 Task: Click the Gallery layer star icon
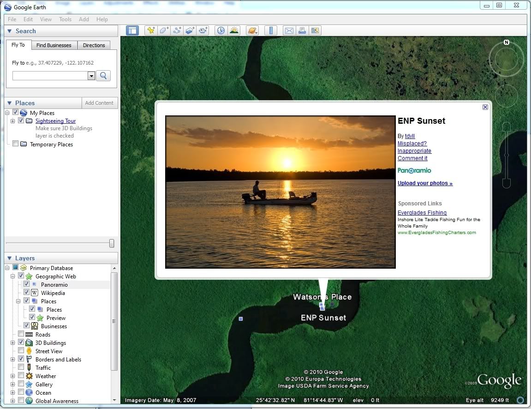coord(29,384)
